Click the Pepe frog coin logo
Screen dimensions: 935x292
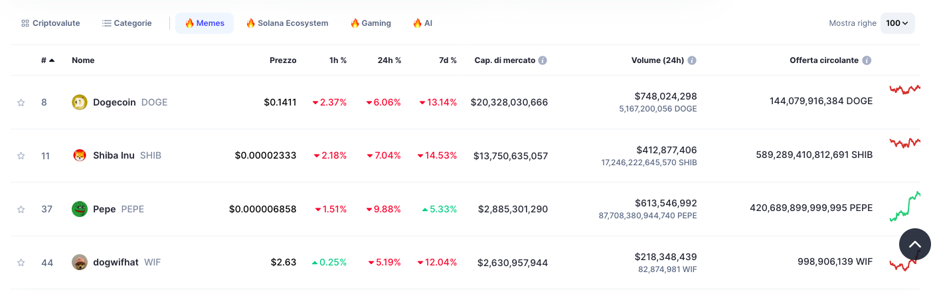coord(80,209)
